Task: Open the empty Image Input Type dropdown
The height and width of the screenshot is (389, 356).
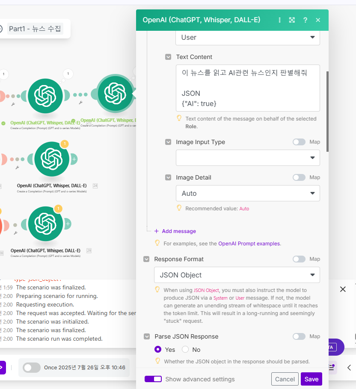Action: click(x=247, y=158)
